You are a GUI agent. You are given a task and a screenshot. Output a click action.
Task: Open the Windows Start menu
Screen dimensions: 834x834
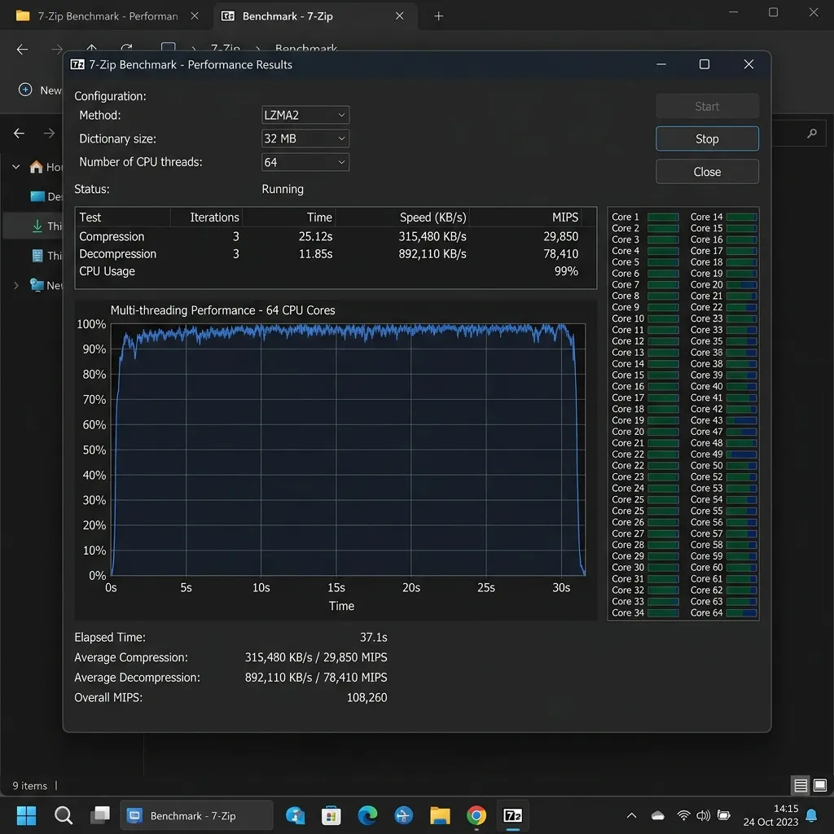26,815
